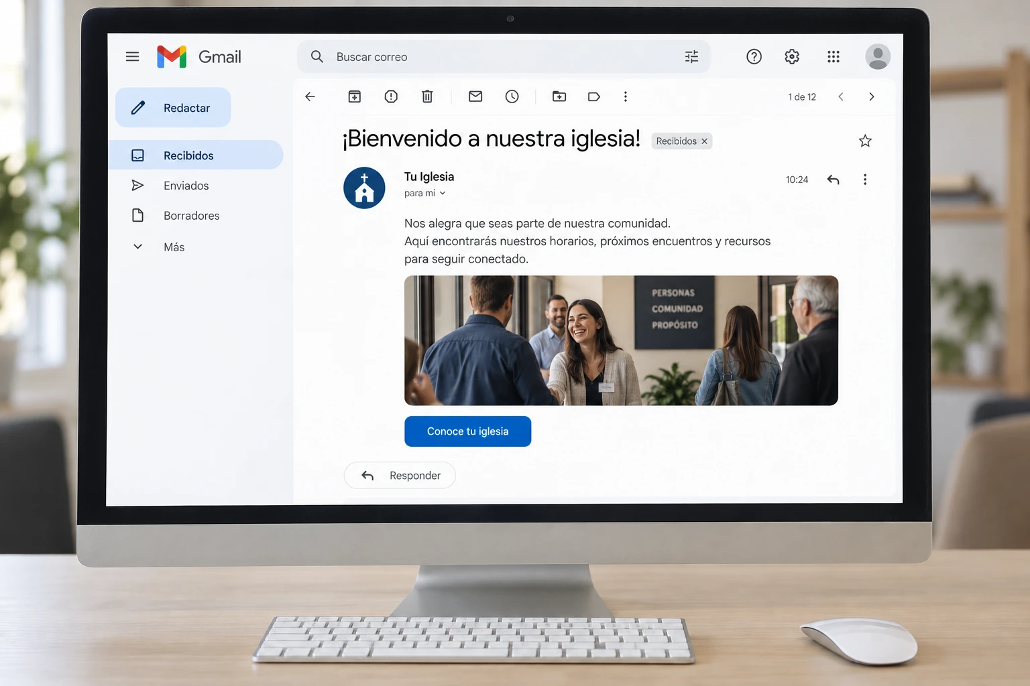Click the church welcome photo
This screenshot has height=686, width=1030.
pyautogui.click(x=621, y=340)
